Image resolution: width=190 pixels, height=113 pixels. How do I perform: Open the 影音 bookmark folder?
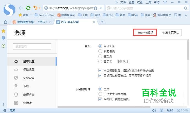133,15
